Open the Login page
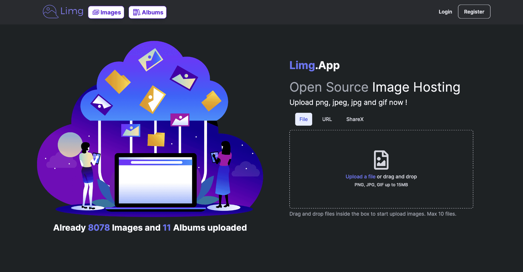The image size is (523, 272). pyautogui.click(x=445, y=12)
